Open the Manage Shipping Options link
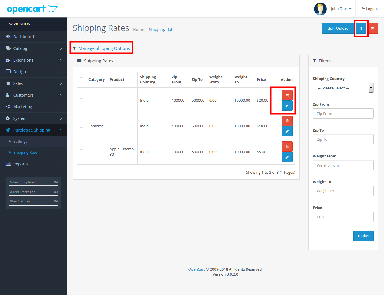The width and height of the screenshot is (384, 295). 104,48
